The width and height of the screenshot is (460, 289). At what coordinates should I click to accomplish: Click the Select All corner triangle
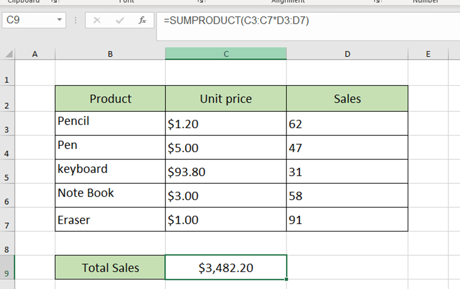9,54
